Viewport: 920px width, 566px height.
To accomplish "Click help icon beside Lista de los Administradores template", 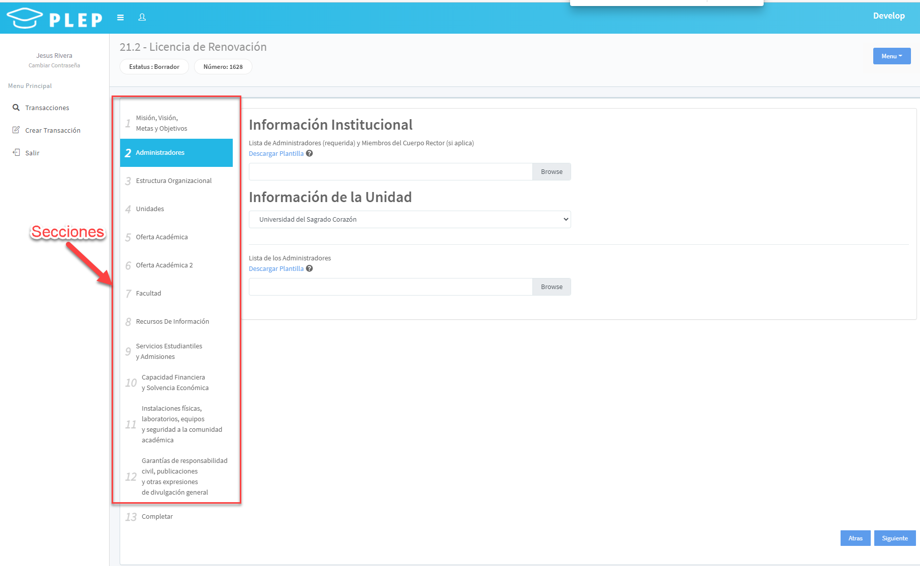I will point(310,268).
